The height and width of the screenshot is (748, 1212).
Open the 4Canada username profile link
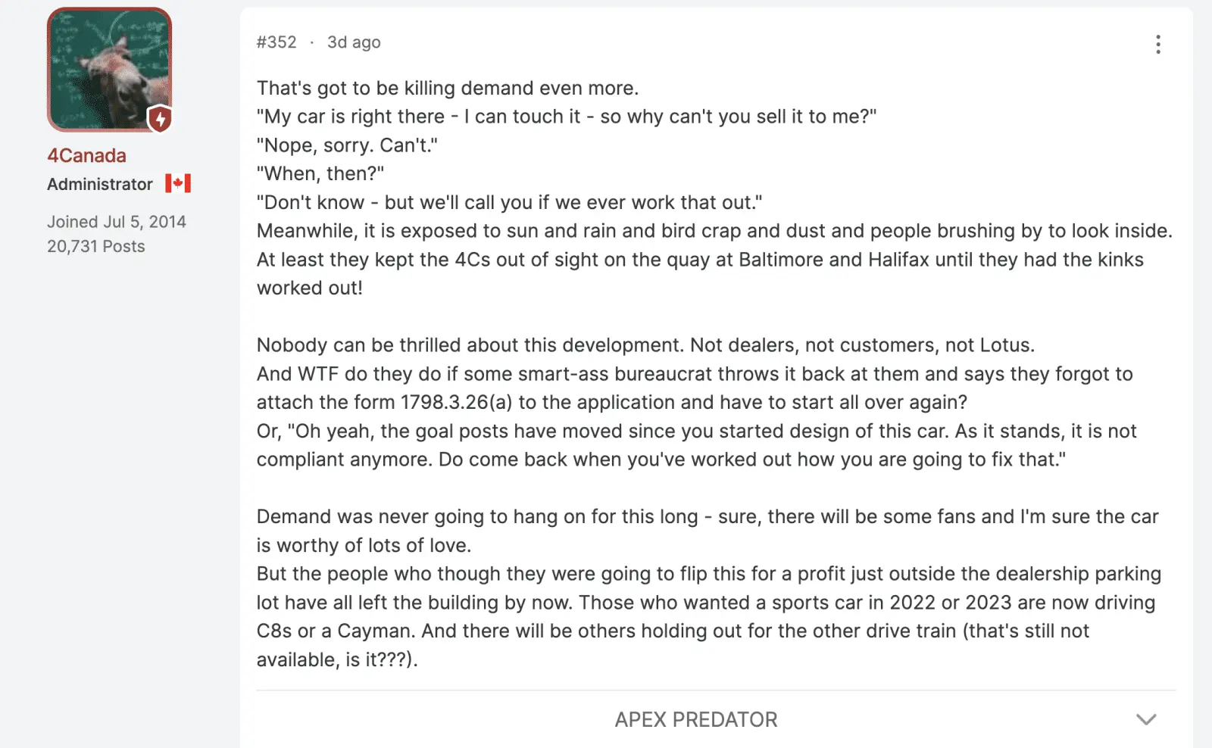[x=86, y=155]
